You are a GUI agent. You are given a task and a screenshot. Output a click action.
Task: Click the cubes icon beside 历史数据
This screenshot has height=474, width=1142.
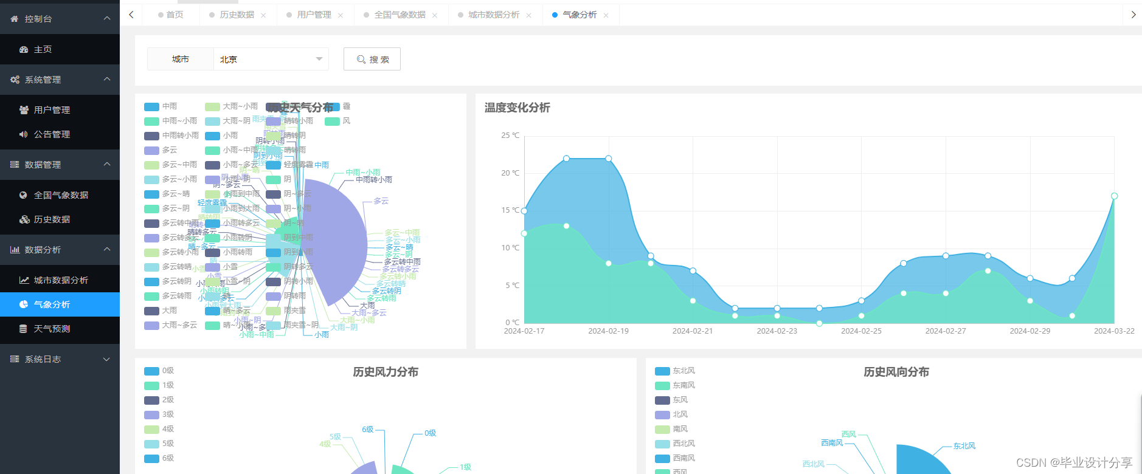[24, 219]
